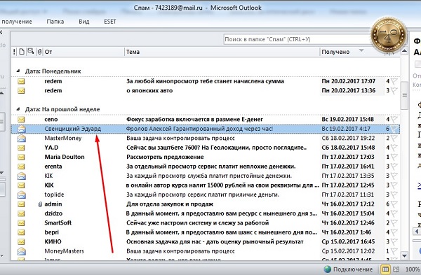Click the envelope icon next to dzidzo
The image size is (421, 275).
21,213
